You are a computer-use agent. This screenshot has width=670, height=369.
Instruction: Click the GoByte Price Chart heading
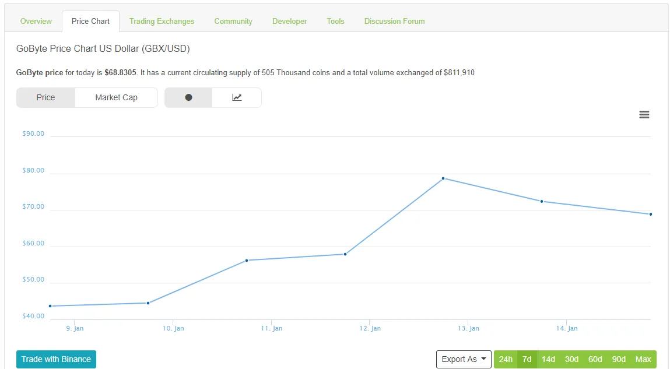point(103,49)
